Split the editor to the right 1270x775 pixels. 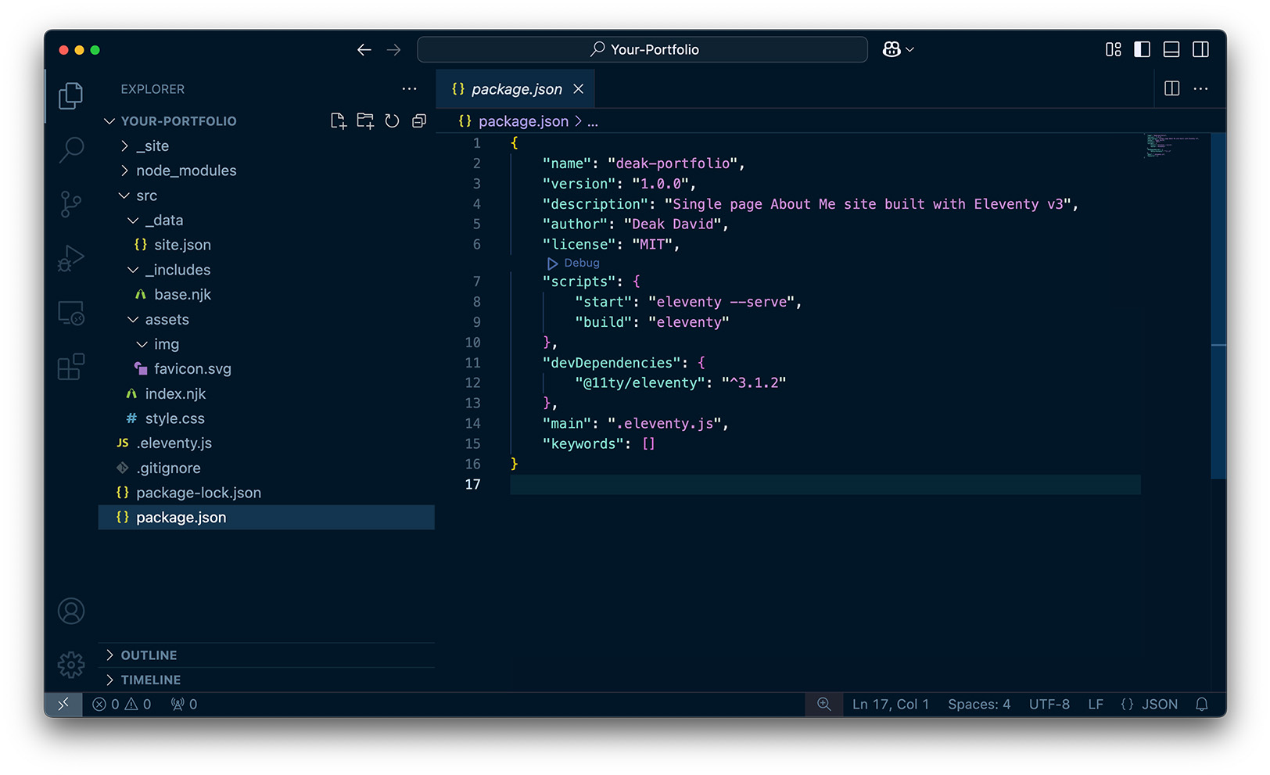(x=1172, y=88)
